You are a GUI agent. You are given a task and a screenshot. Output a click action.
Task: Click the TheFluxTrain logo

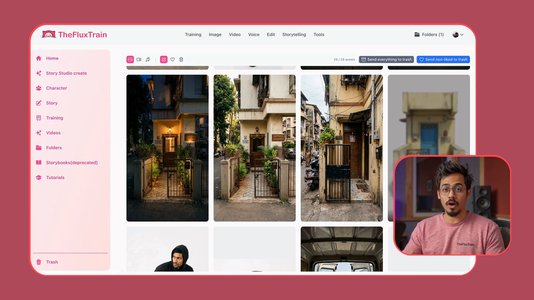(74, 35)
